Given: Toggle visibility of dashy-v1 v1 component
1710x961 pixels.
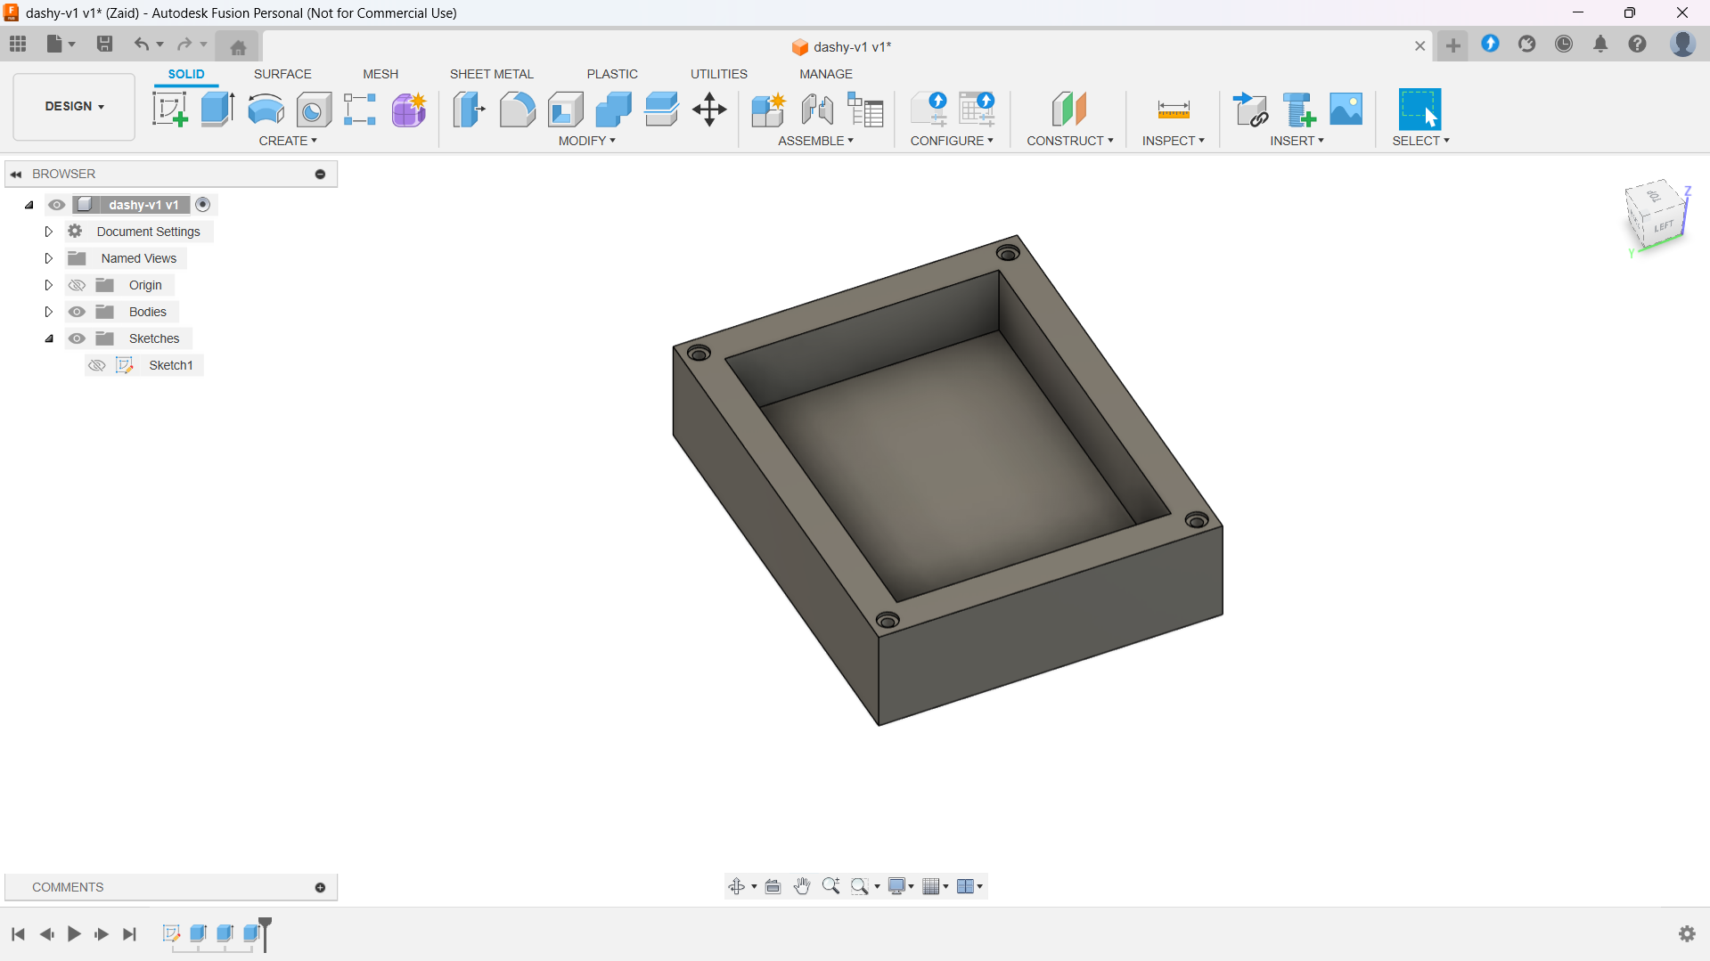Looking at the screenshot, I should [57, 205].
